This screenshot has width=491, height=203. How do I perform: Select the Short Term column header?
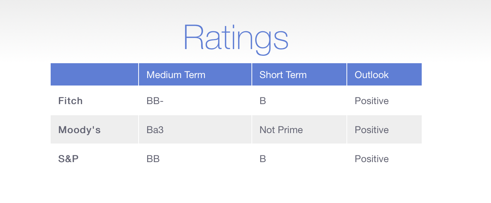pyautogui.click(x=300, y=75)
